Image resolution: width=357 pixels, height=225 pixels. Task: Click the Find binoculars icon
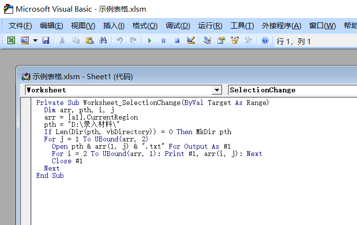[103, 41]
